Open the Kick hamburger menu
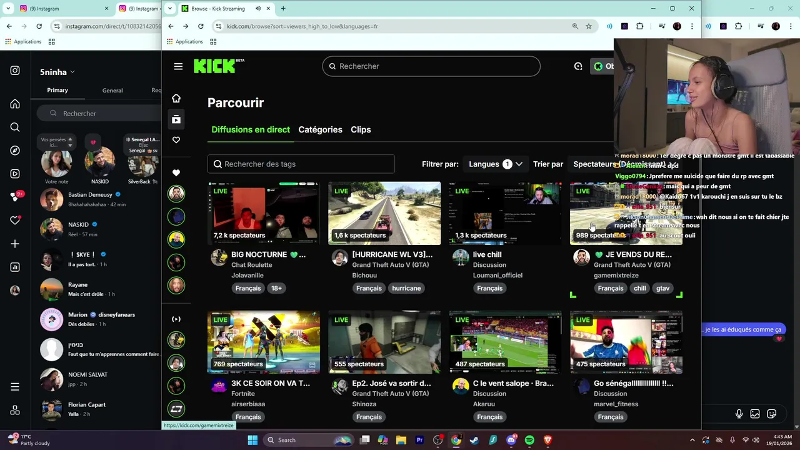The width and height of the screenshot is (800, 450). [178, 66]
